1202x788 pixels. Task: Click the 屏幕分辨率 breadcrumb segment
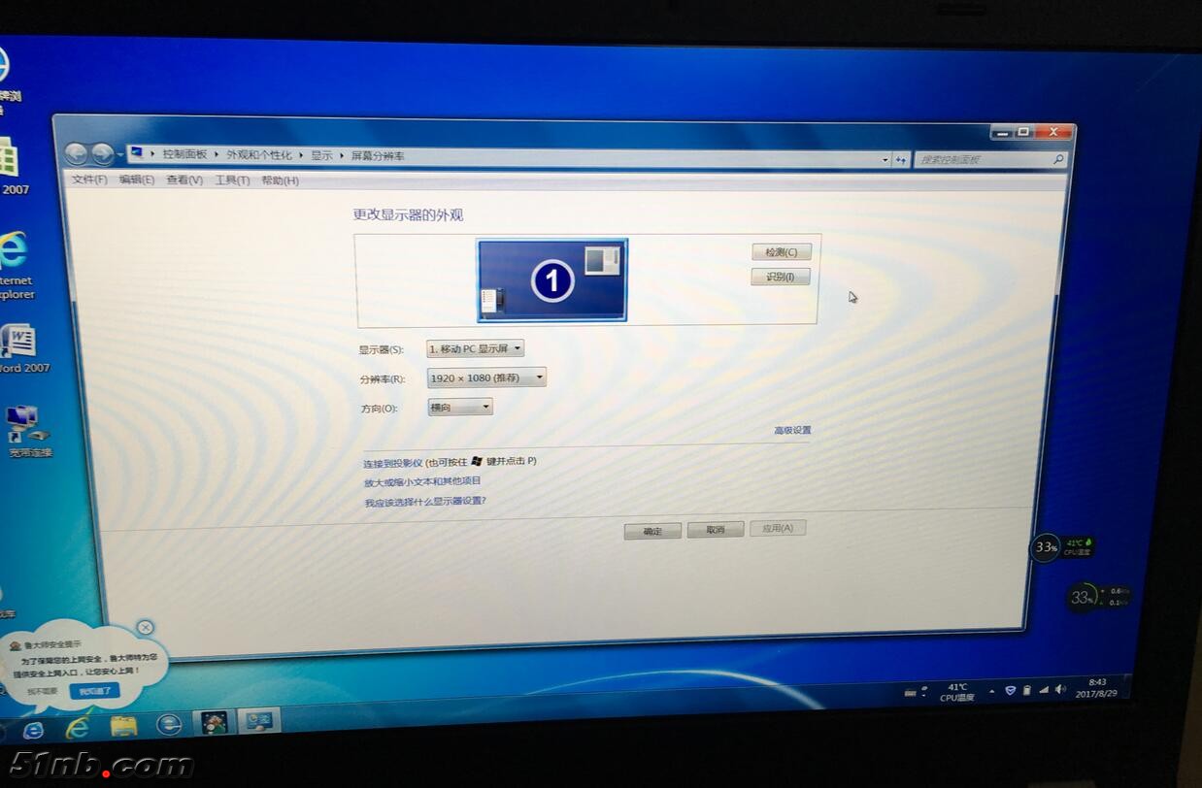[x=378, y=156]
